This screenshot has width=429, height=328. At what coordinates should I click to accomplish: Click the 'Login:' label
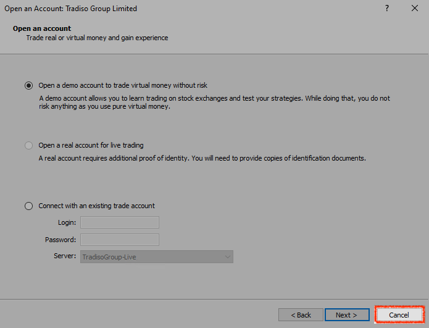coord(67,222)
